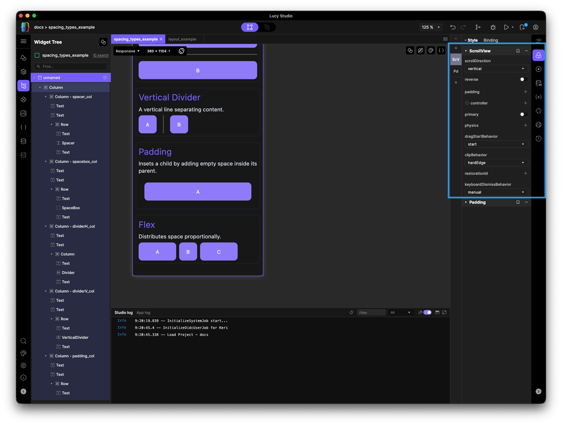Add physics with plus button

point(526,125)
